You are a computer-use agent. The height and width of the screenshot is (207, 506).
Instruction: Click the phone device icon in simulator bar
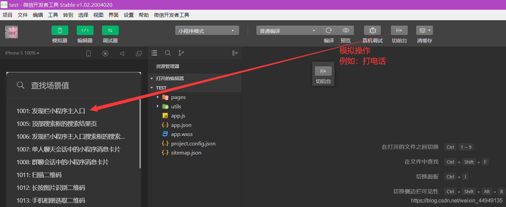tap(88, 53)
